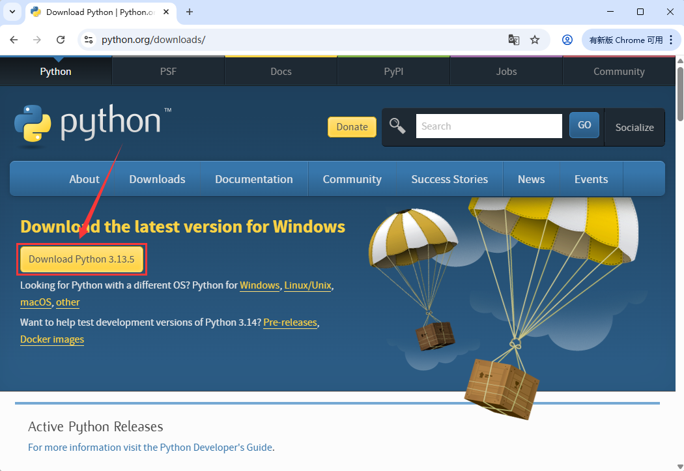684x471 pixels.
Task: Open the macOS downloads link
Action: pyautogui.click(x=36, y=302)
